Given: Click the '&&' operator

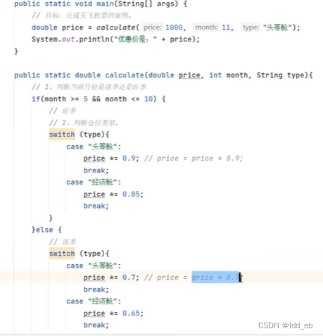Looking at the screenshot, I should click(96, 99).
